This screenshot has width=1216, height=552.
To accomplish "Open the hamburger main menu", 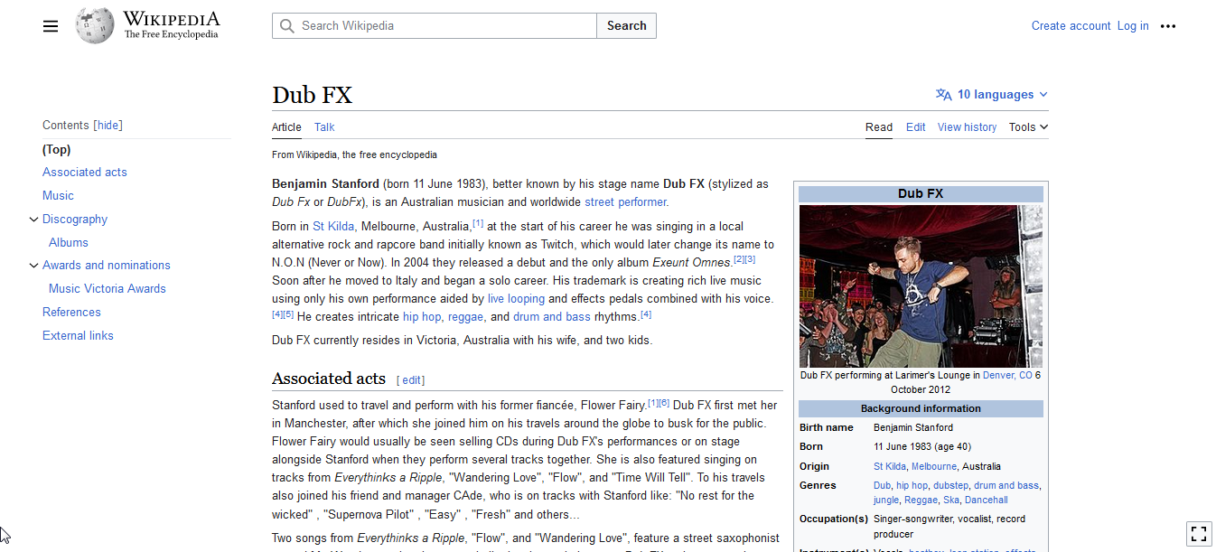I will 51,26.
